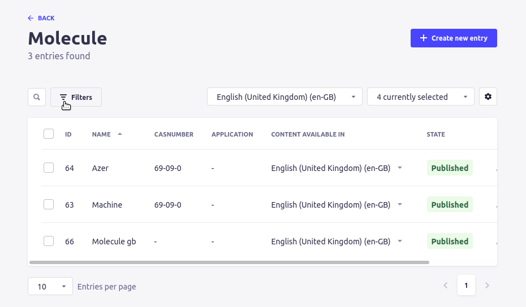
Task: Open the entries per page dropdown
Action: point(50,286)
